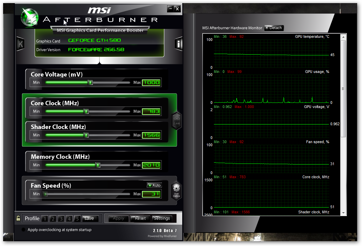
Task: Click the Memory Clock slider handle
Action: 98,165
